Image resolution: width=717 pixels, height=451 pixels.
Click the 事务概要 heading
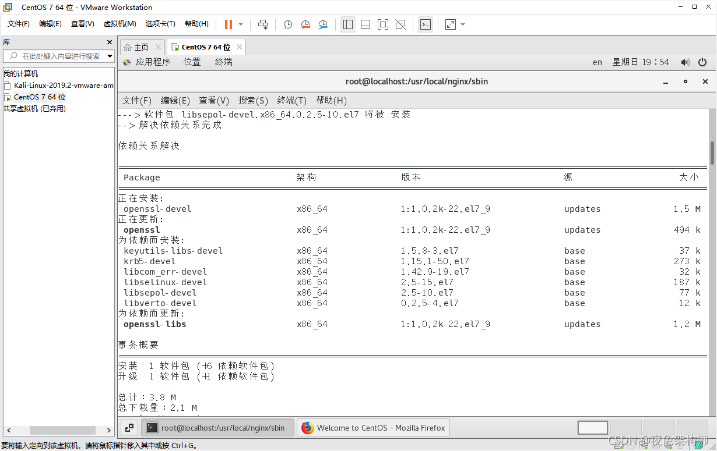[x=138, y=345]
